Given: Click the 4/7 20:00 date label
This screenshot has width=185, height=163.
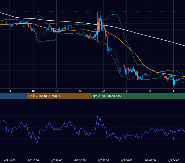Looking at the screenshot, I should click(80, 160).
